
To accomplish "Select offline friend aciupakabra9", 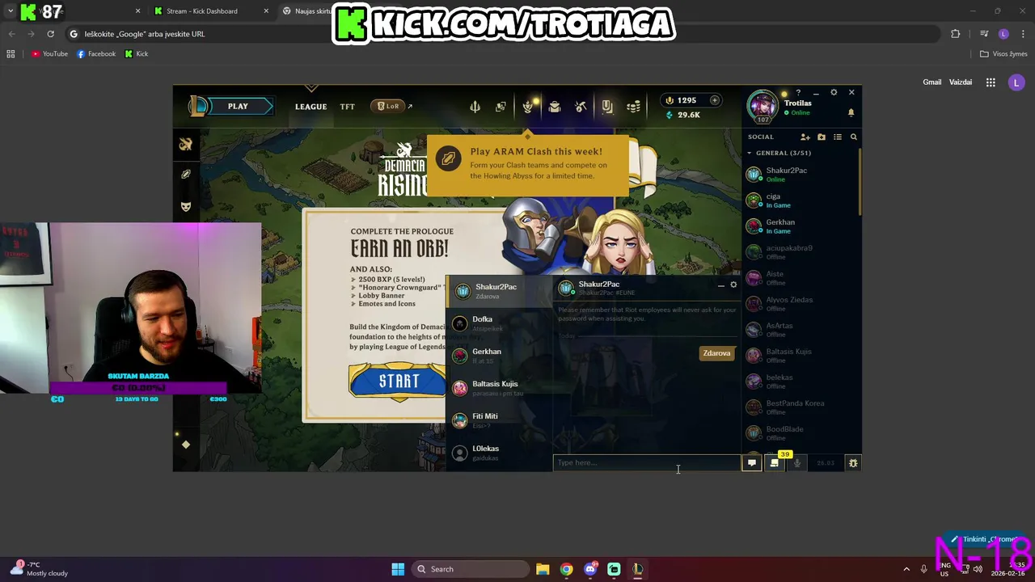I will tap(801, 252).
